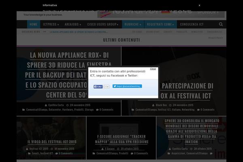243x162 pixels.
Task: Click the BREAKING NEWS label
Action: tap(31, 32)
